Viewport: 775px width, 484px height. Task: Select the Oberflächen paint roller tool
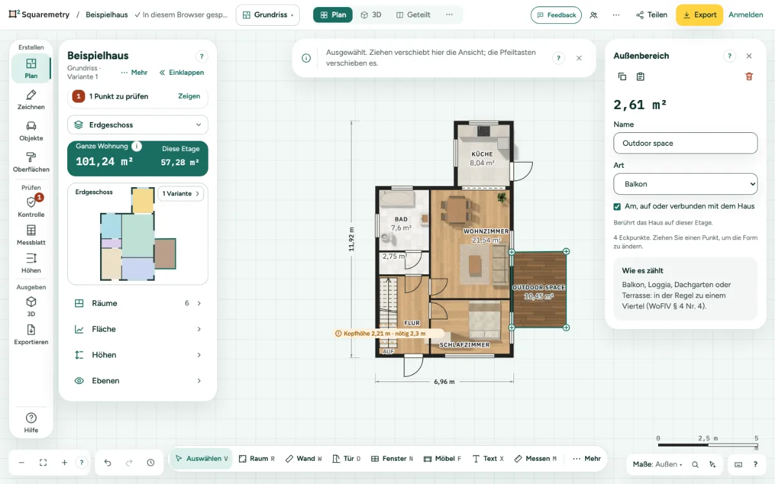(x=31, y=161)
